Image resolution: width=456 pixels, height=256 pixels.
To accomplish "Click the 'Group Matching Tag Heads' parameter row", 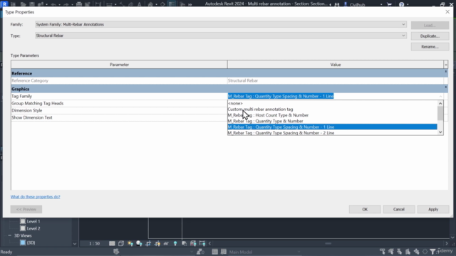I will [119, 103].
